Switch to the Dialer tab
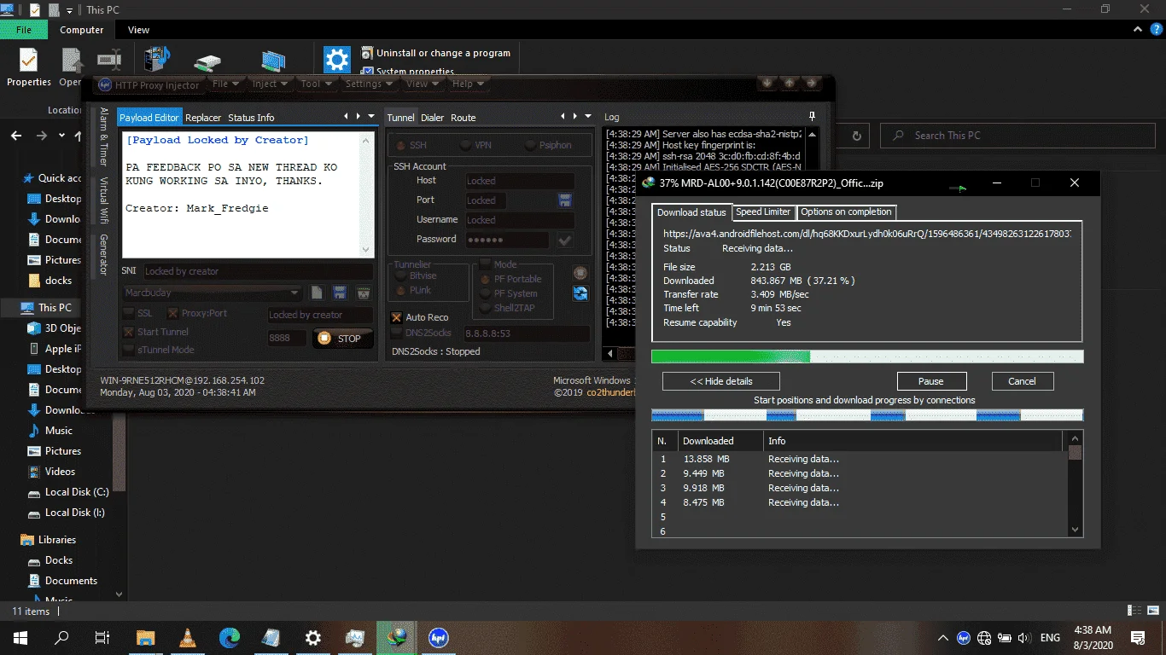This screenshot has height=655, width=1166. tap(432, 118)
